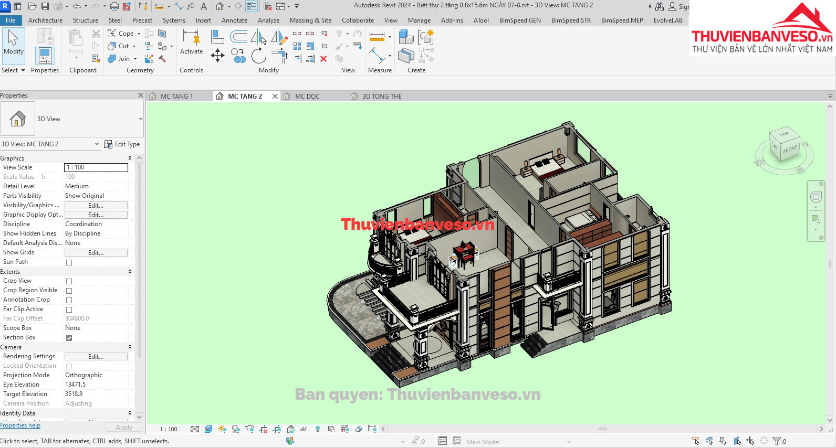
Task: Click the Rotate tool icon
Action: [258, 56]
